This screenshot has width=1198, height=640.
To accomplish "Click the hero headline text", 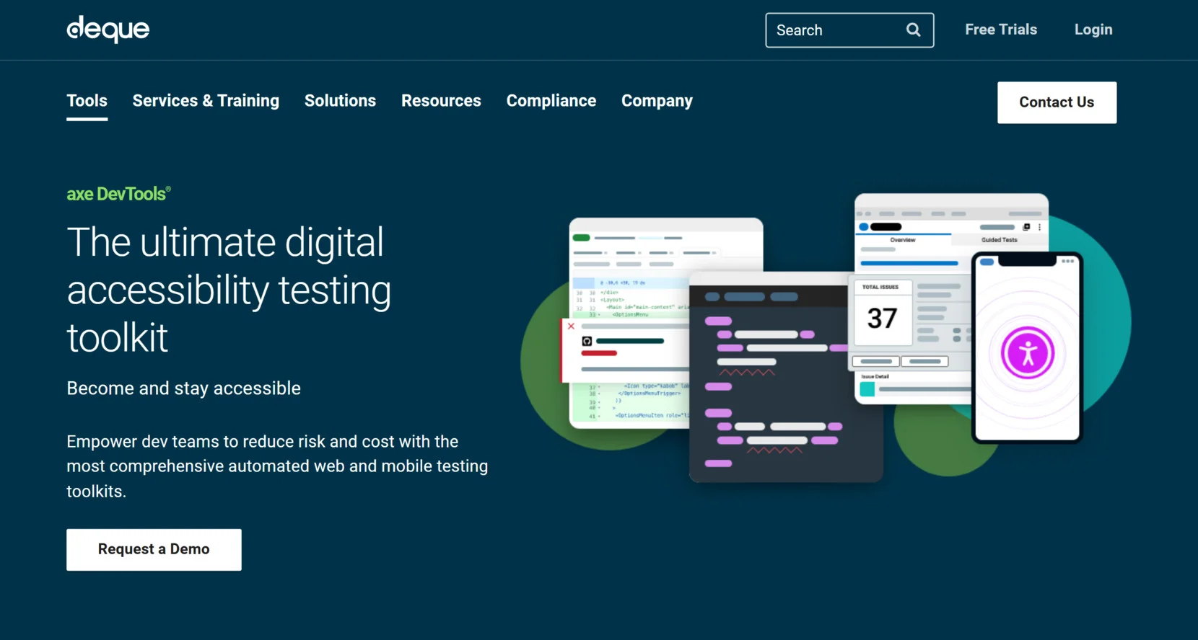I will pyautogui.click(x=229, y=290).
